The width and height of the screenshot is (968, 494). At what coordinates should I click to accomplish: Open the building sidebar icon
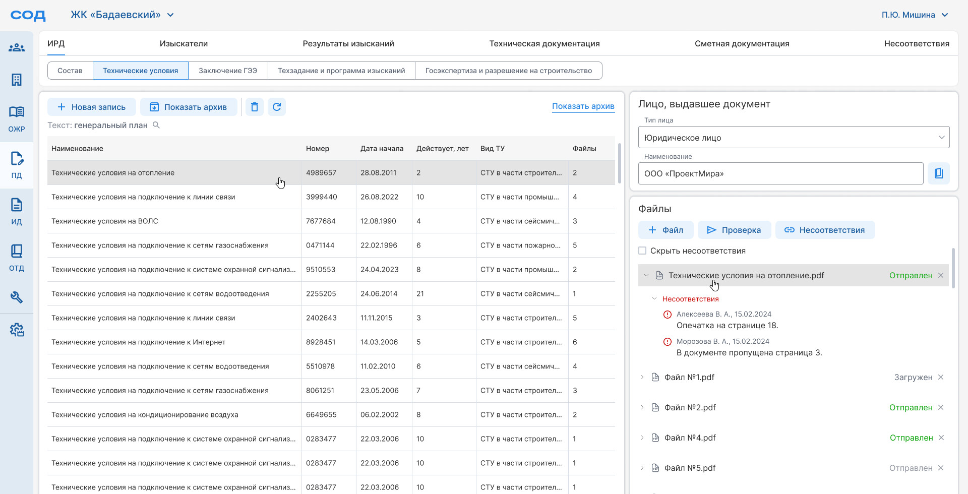[x=17, y=80]
